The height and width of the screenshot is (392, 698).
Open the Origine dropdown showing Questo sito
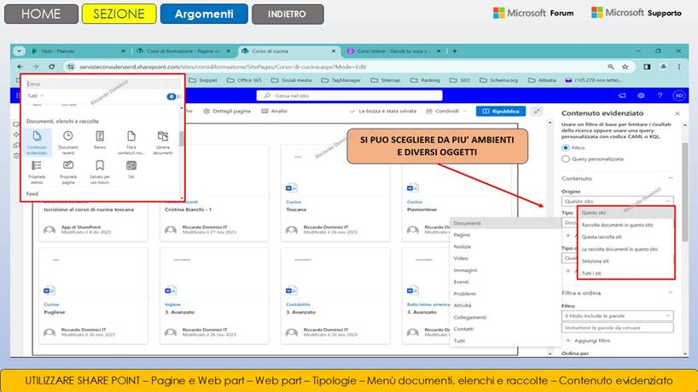pyautogui.click(x=617, y=201)
